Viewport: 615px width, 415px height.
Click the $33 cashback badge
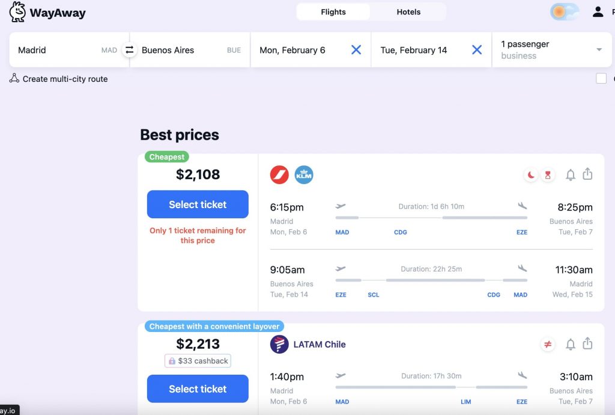click(x=198, y=361)
